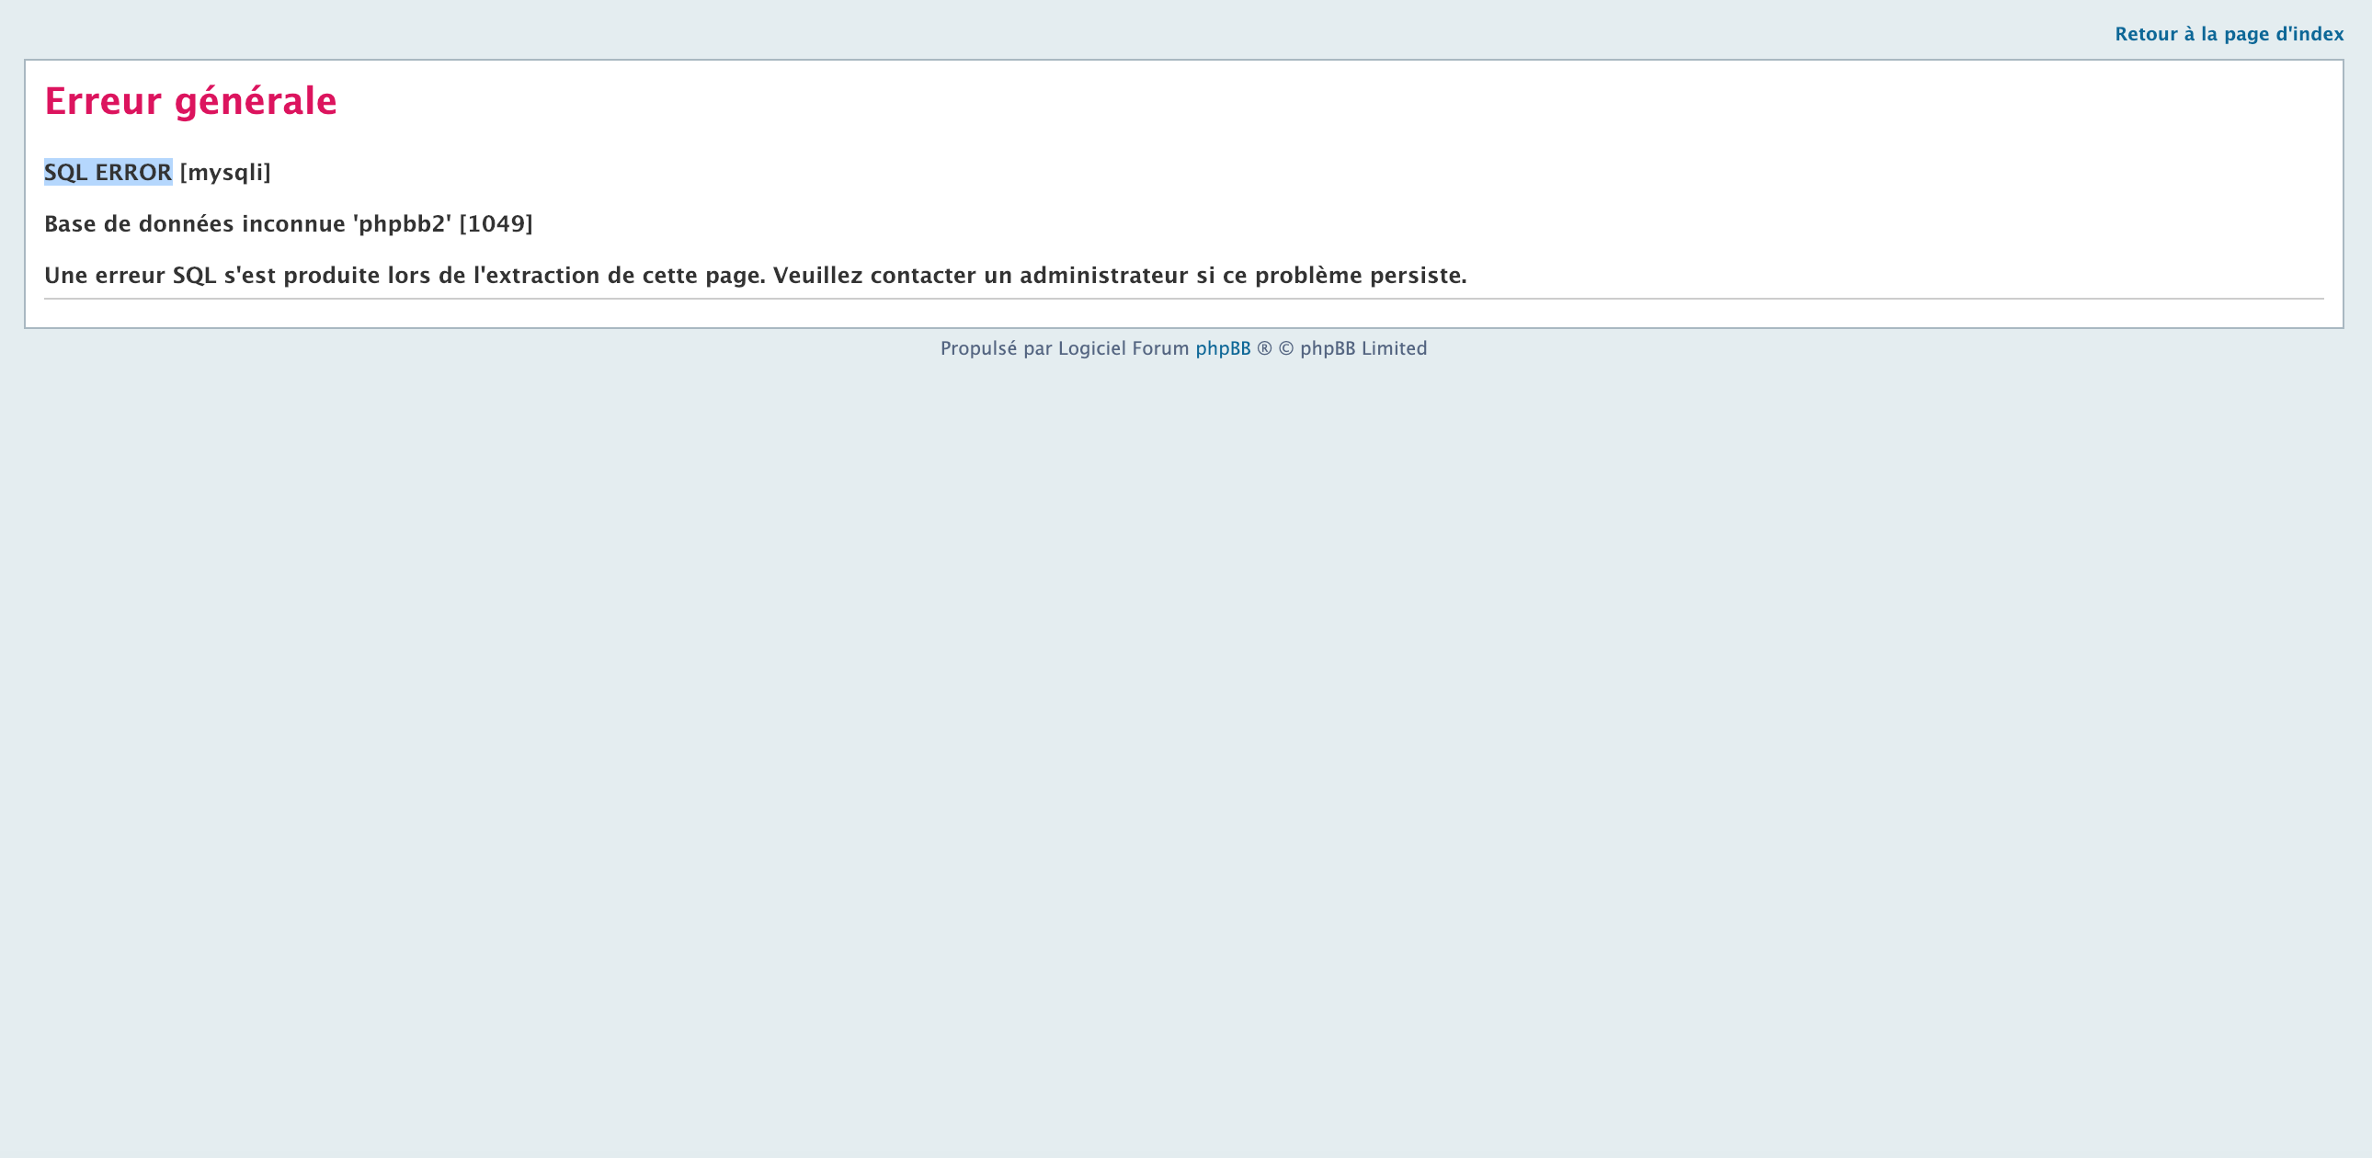Click the 'Retour à la page d'index' link

coord(2229,34)
